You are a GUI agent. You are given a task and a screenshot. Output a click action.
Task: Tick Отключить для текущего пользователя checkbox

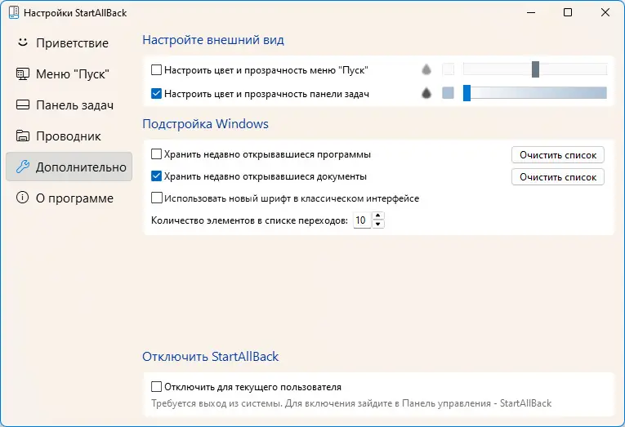157,387
